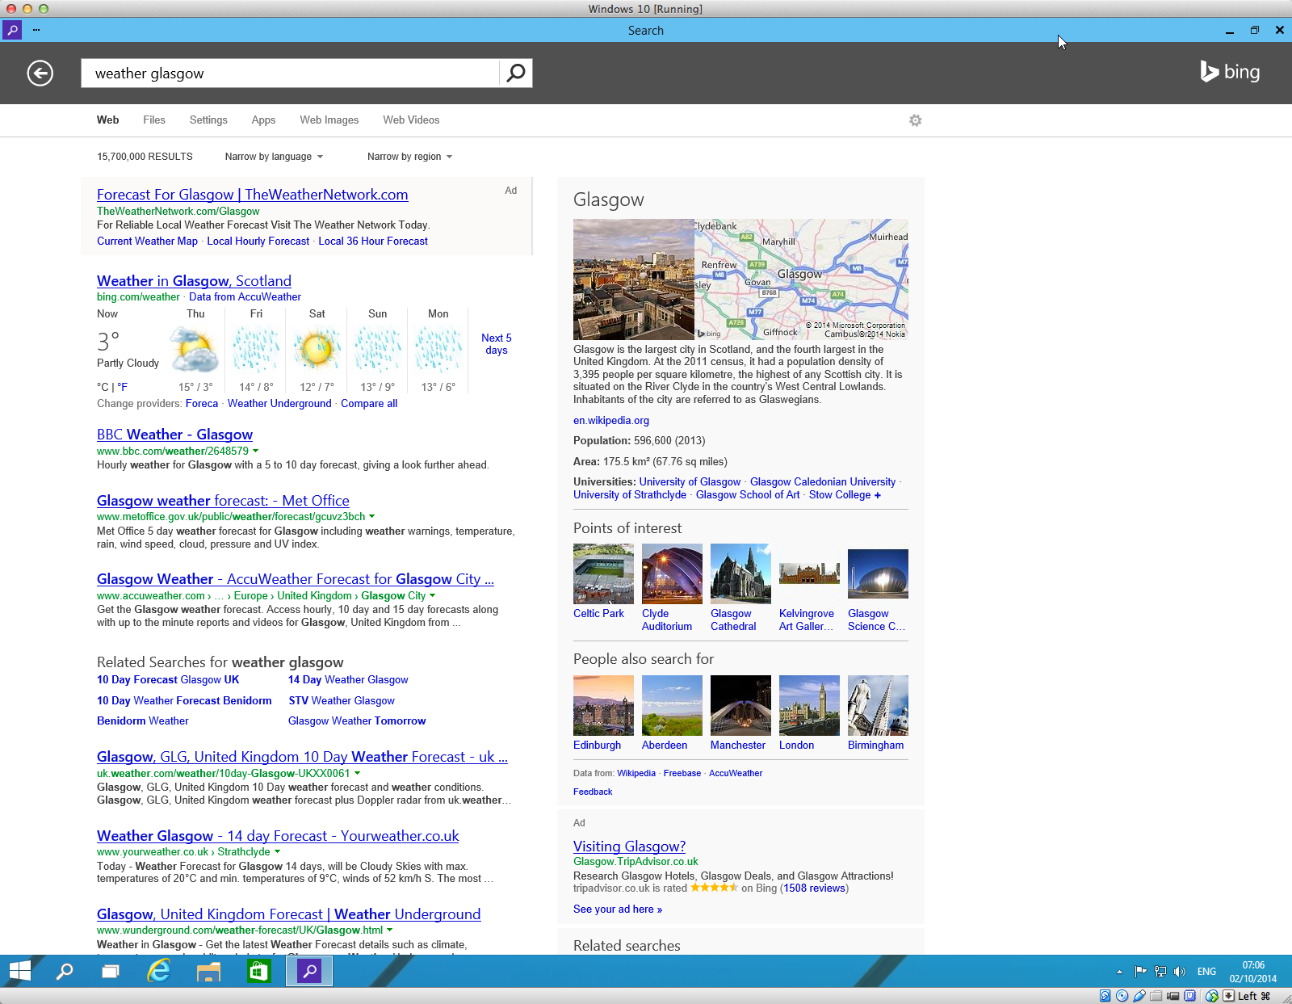Open the search settings gear icon
The image size is (1292, 1004).
pyautogui.click(x=915, y=120)
